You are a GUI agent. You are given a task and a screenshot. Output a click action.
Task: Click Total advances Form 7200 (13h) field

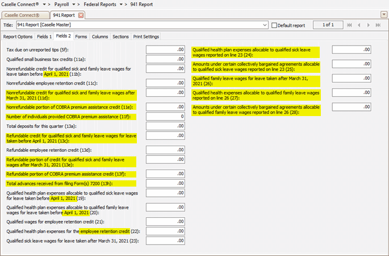click(x=165, y=183)
